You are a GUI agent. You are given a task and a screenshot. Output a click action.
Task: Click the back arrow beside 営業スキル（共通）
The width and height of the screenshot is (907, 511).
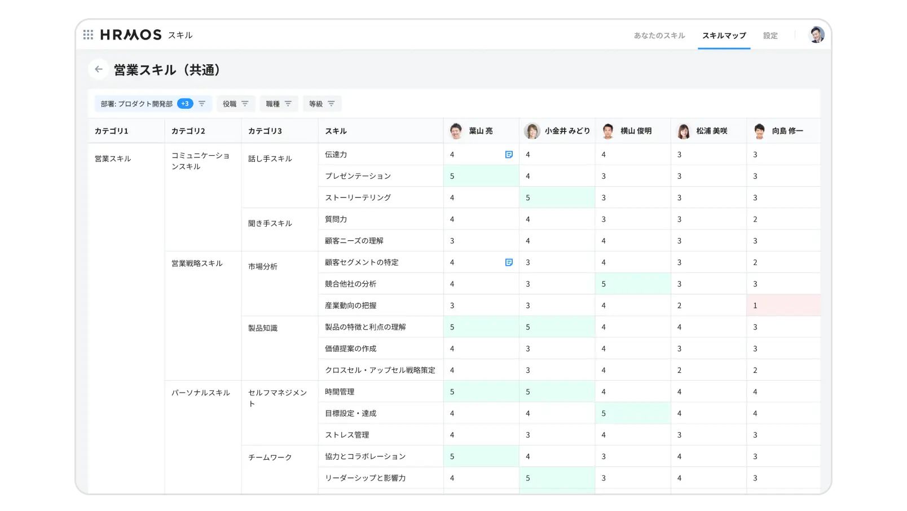99,69
